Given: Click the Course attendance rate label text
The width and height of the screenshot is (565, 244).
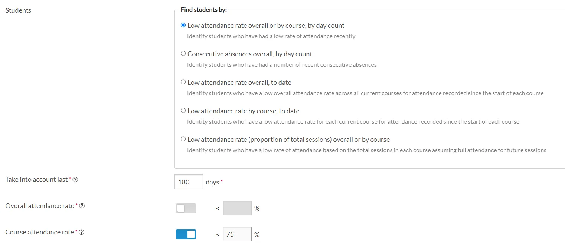Looking at the screenshot, I should [x=39, y=232].
